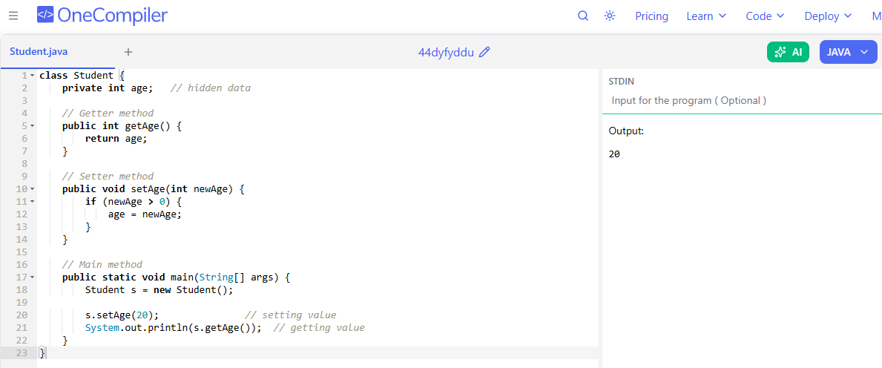Fold the setAge method at line 10

32,189
